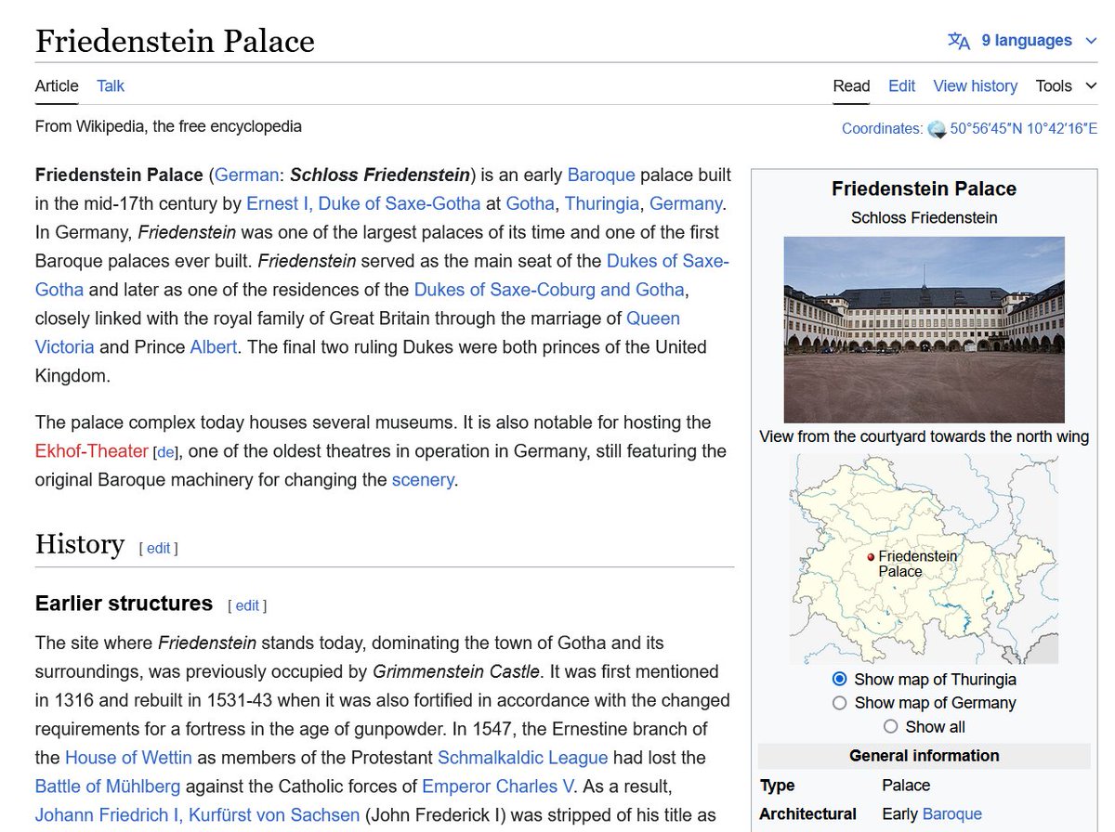The image size is (1115, 832).
Task: Open the Thuringia link
Action: [x=602, y=203]
